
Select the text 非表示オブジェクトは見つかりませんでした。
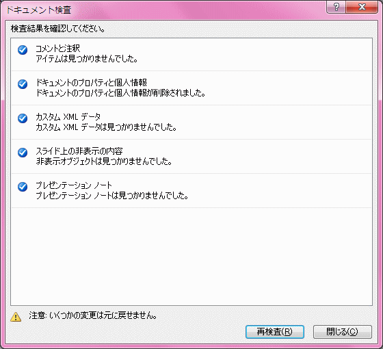(104, 161)
